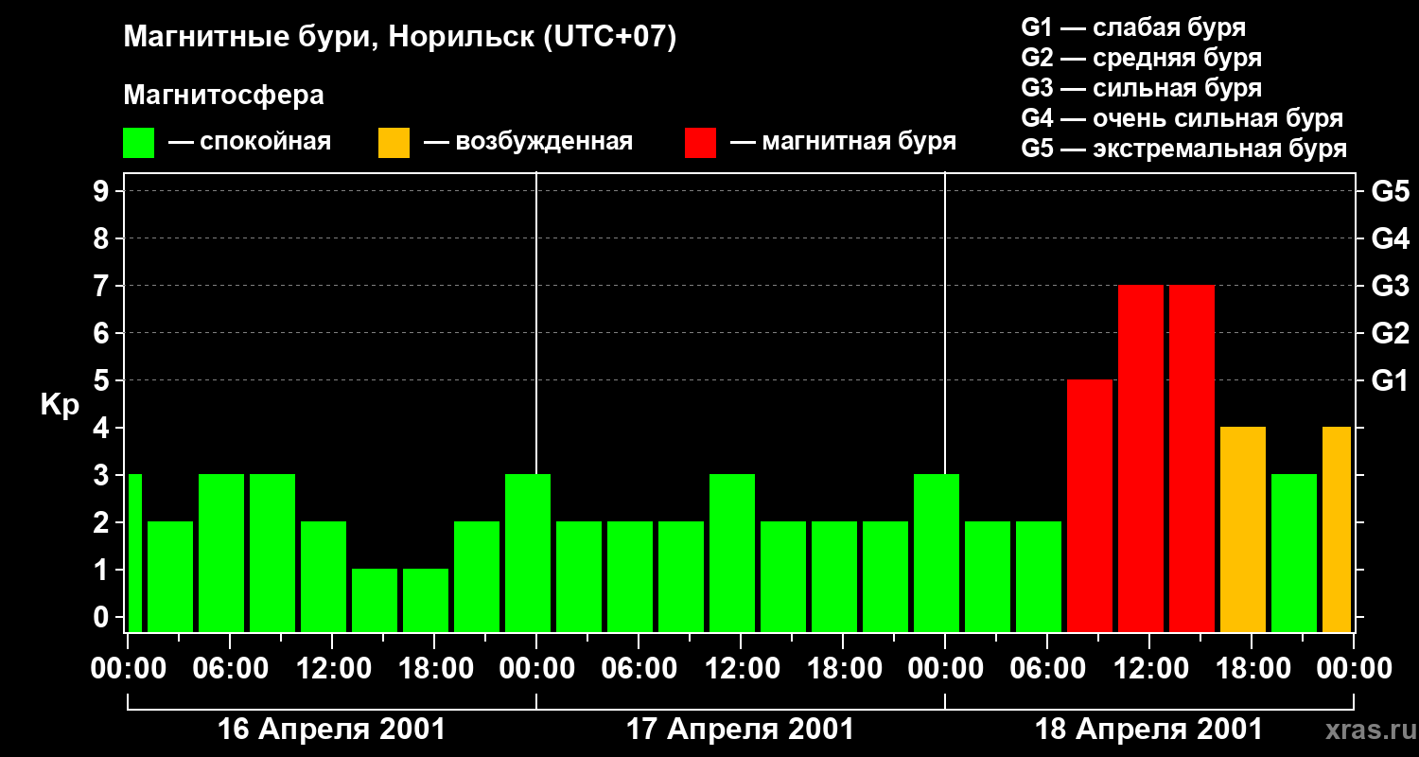Click the orange Kp 4 bar above 18:00 on 18 April
Viewport: 1419px width, 757px height.
(1243, 529)
